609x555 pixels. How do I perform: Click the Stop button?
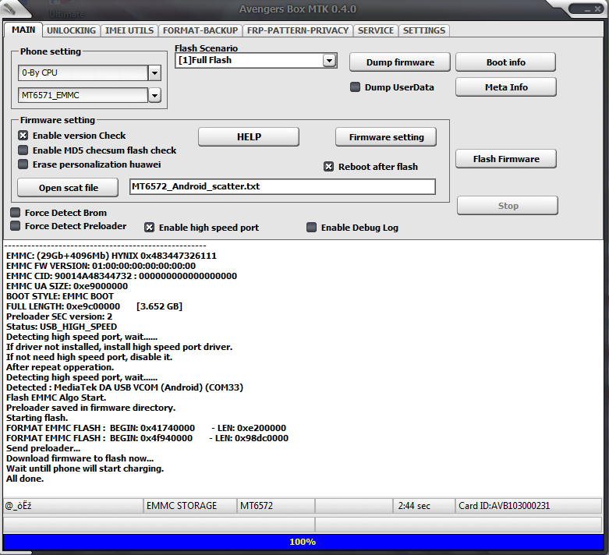coord(508,206)
